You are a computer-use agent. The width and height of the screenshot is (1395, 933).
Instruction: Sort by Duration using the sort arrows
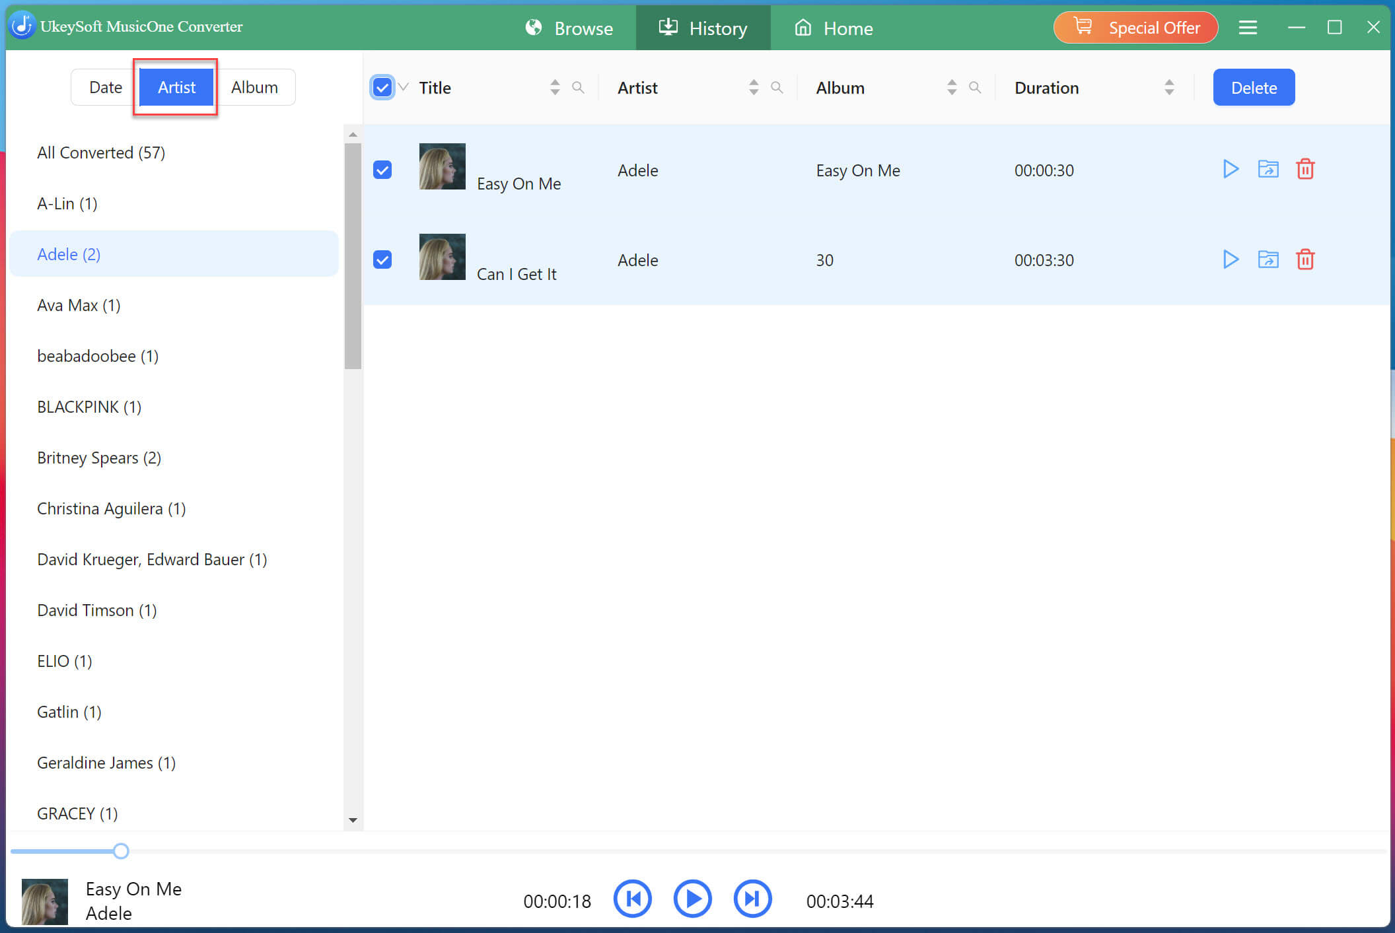tap(1169, 87)
